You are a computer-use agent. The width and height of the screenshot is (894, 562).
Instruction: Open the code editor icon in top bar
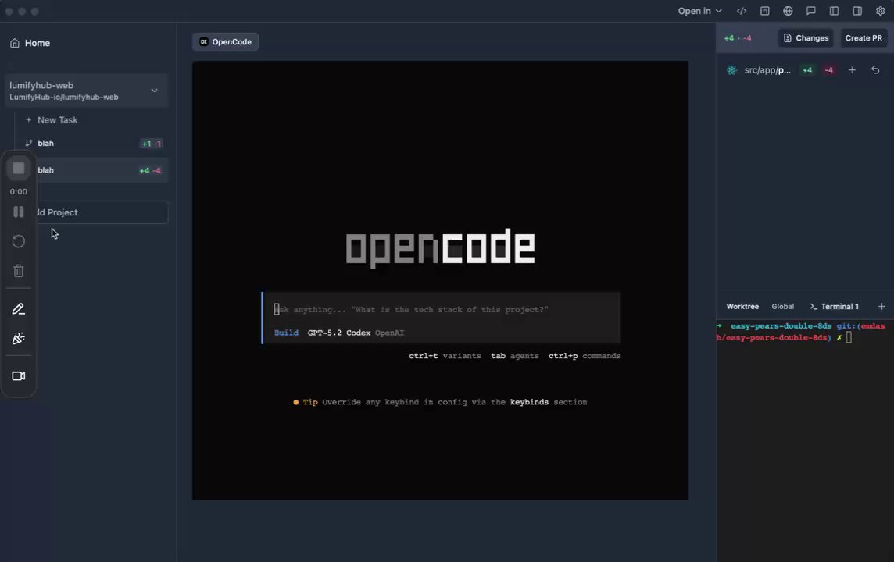coord(741,11)
